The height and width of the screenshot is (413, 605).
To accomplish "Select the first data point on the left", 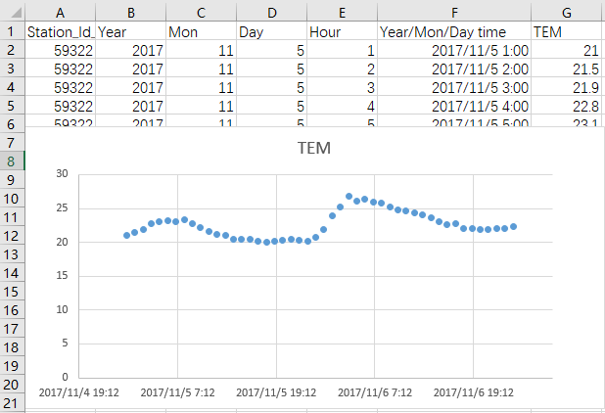I will click(x=126, y=235).
